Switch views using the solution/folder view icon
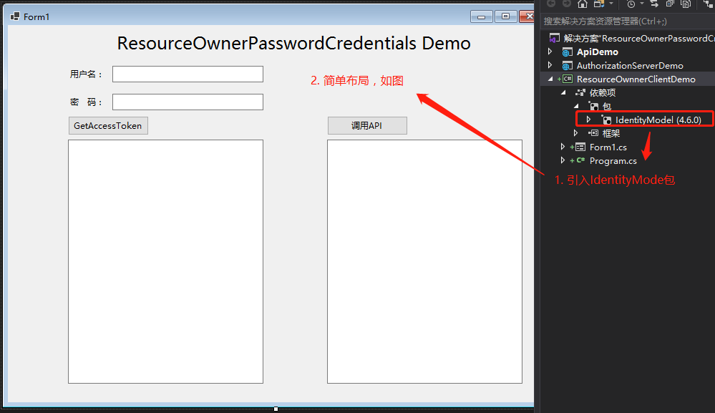 [599, 4]
